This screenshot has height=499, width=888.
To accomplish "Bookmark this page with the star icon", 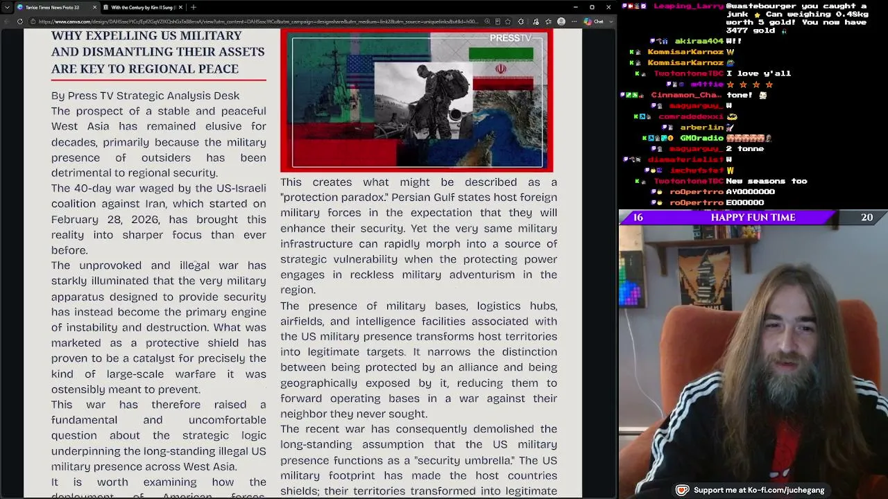I will [x=509, y=21].
